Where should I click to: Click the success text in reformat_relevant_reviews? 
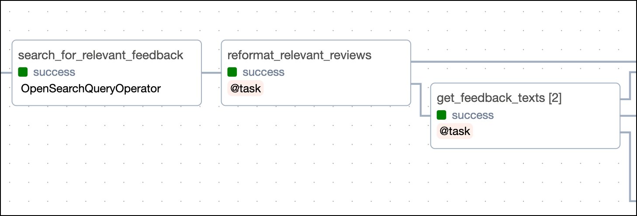[263, 72]
